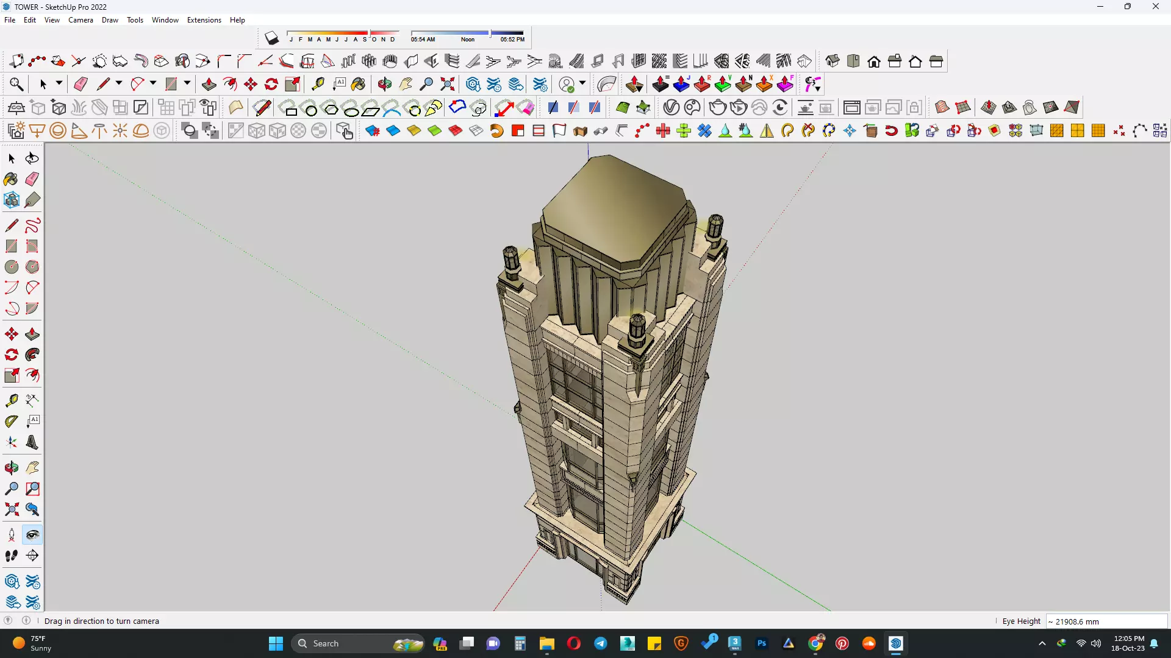Pick the Paint Bucket tool in left toolbar

[x=11, y=179]
